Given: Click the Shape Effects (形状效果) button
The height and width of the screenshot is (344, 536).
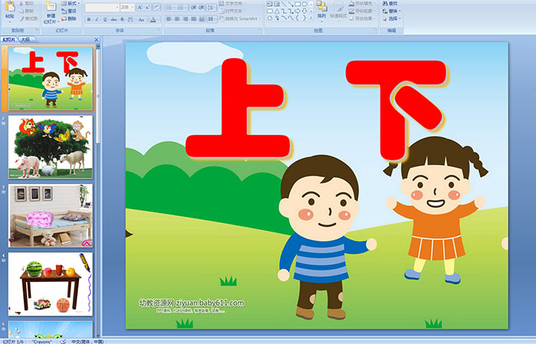Looking at the screenshot, I should click(x=363, y=18).
